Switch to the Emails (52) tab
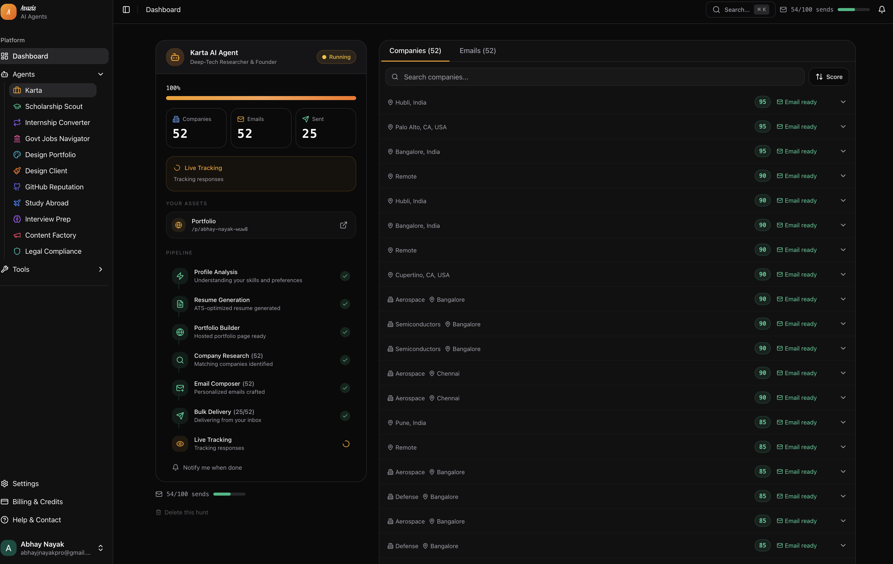The width and height of the screenshot is (893, 564). tap(477, 51)
